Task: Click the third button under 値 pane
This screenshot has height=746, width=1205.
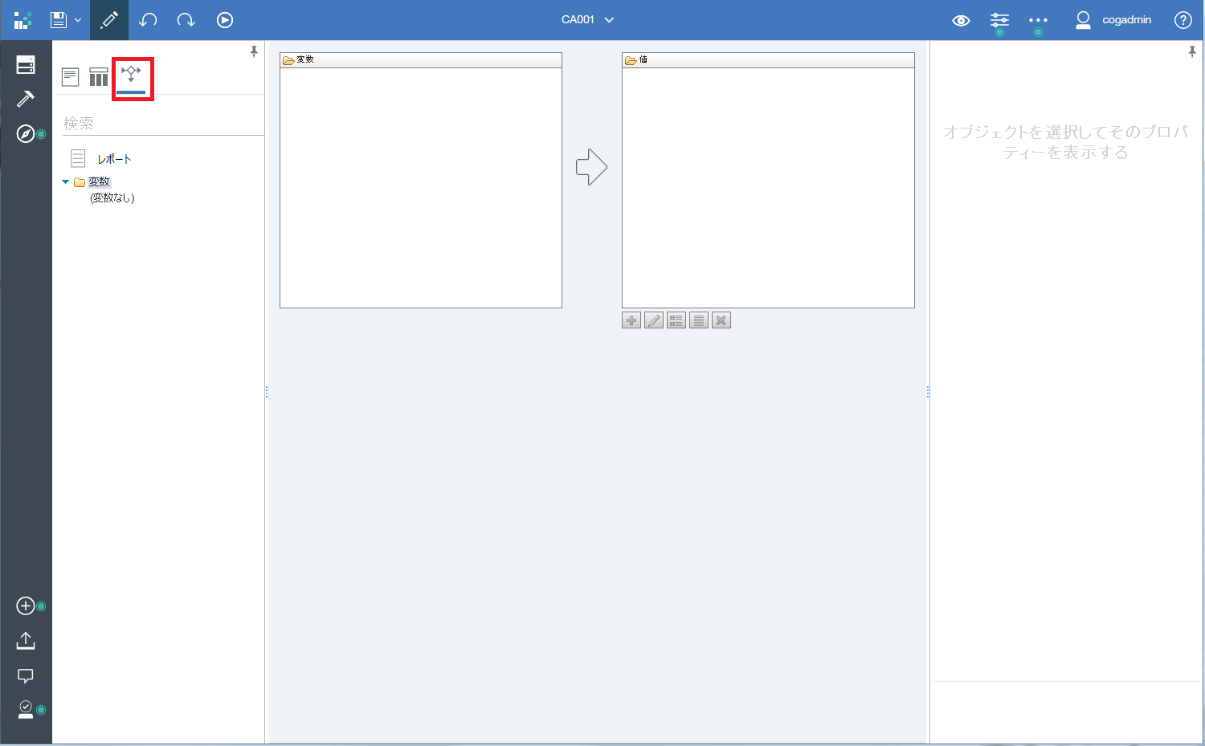Action: coord(676,320)
